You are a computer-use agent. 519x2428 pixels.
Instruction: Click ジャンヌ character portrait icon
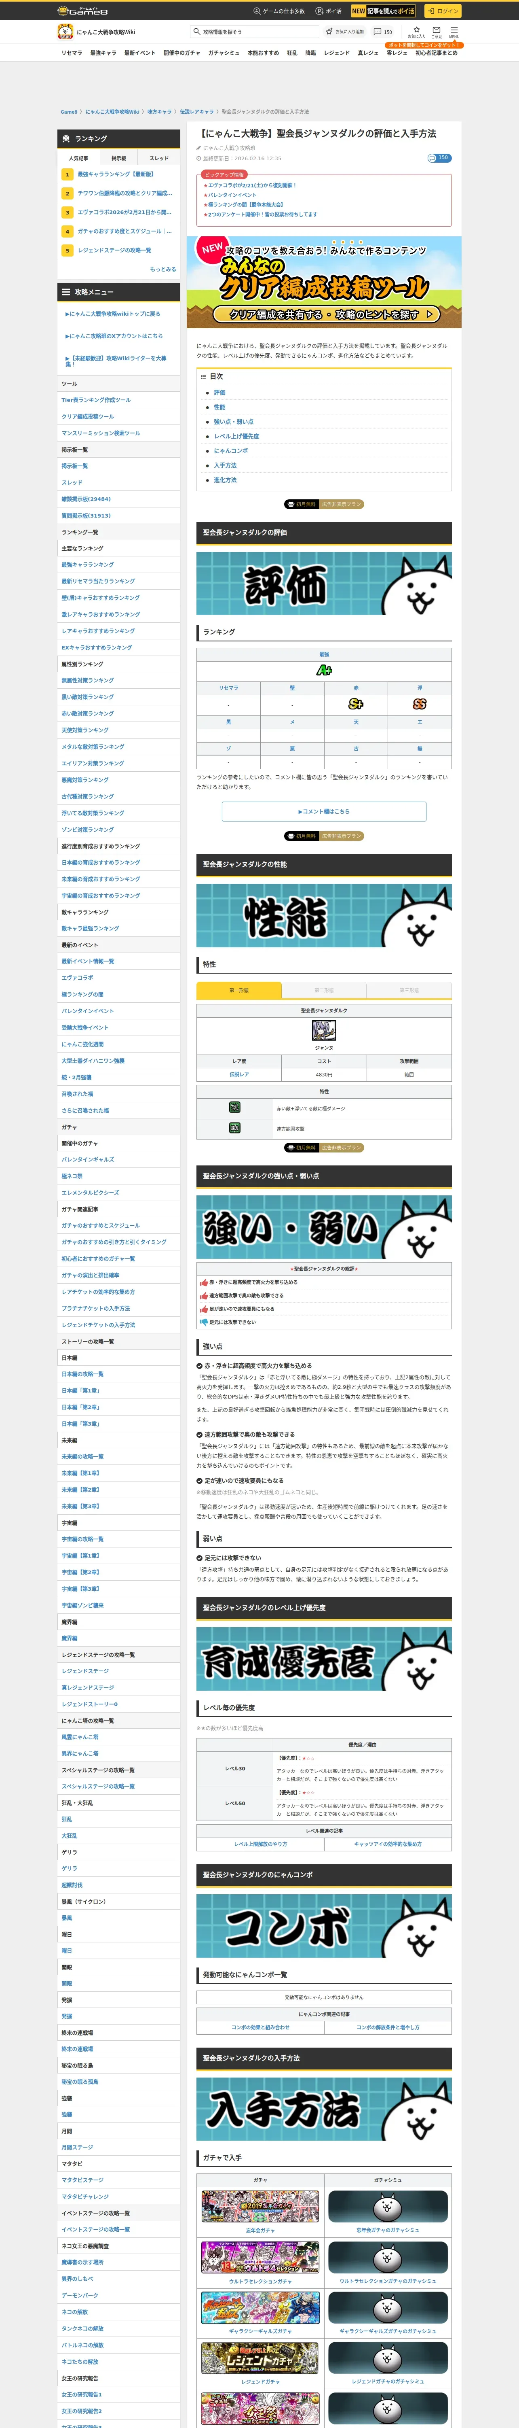coord(324,1031)
